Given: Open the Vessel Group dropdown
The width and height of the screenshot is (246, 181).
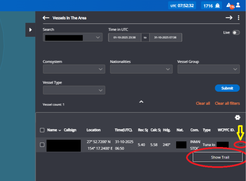Looking at the screenshot, I should click(x=208, y=69).
